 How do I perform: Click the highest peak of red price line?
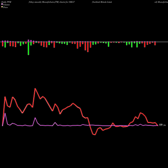(35, 88)
